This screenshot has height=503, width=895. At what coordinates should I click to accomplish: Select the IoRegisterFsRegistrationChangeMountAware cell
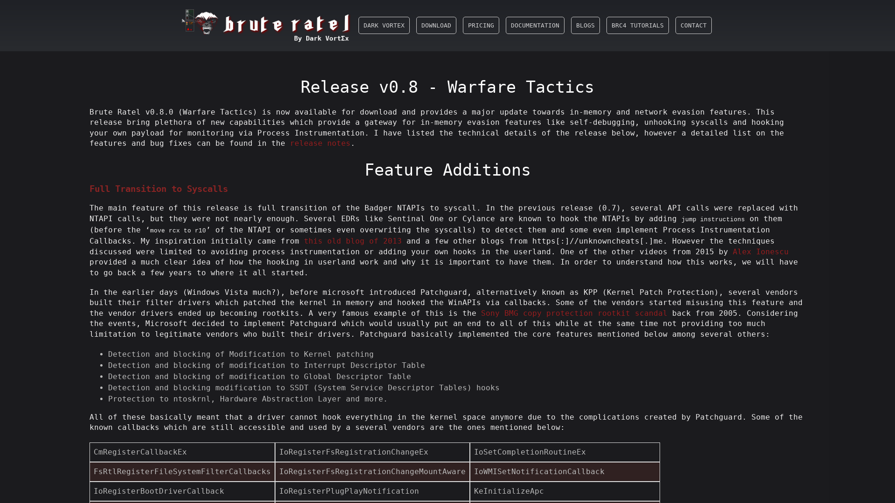(372, 472)
